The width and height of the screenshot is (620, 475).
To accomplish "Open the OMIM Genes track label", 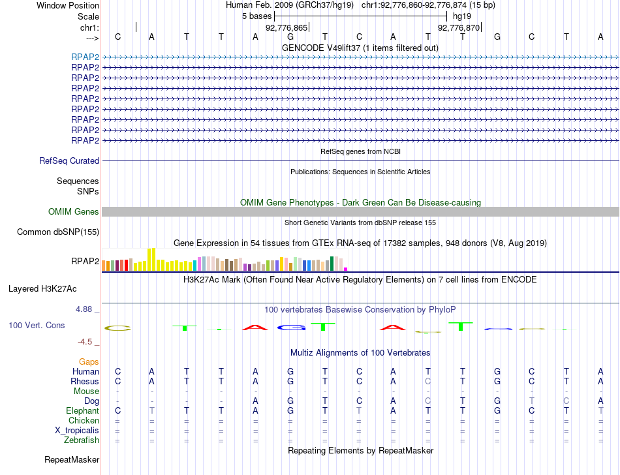I will (x=73, y=212).
